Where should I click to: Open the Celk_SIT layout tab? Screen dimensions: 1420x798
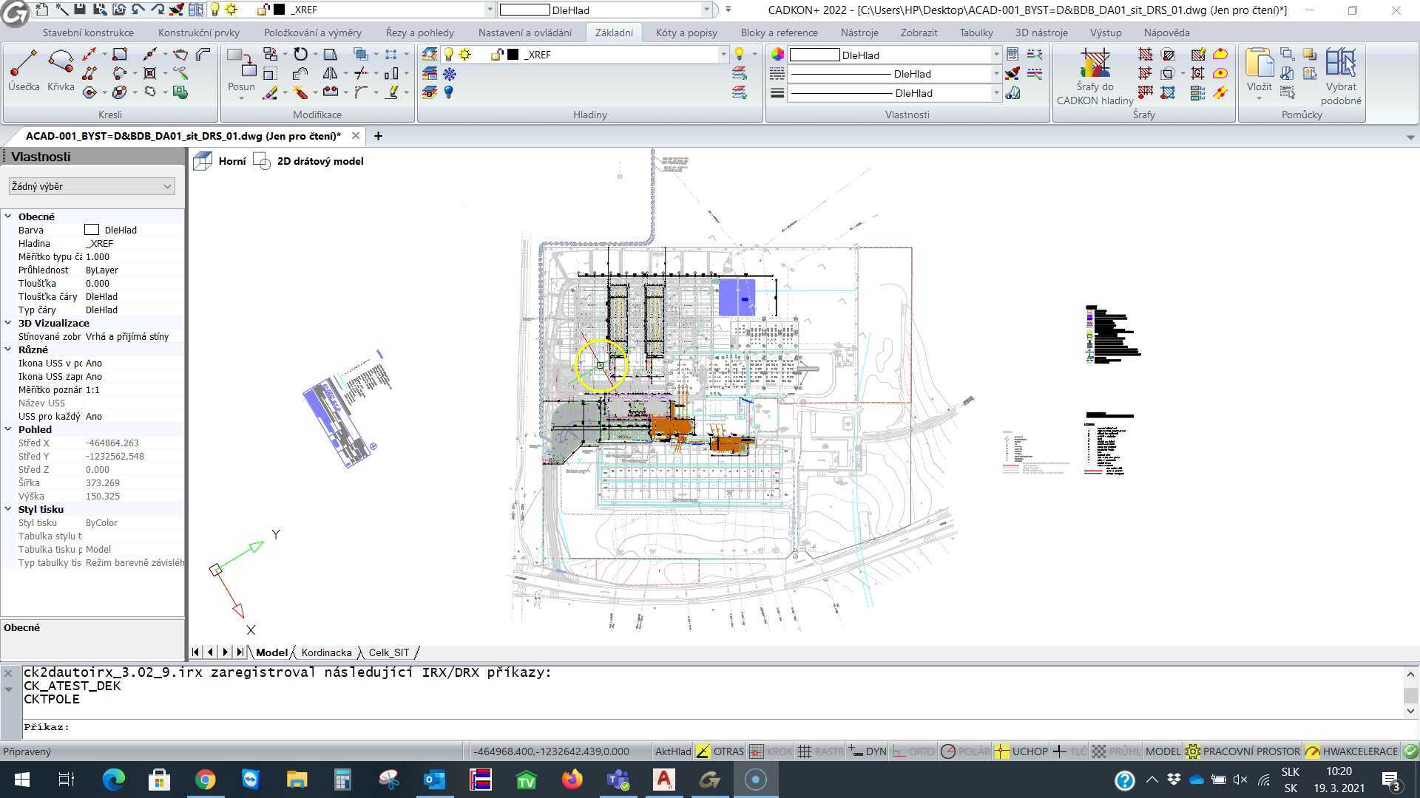[x=390, y=652]
